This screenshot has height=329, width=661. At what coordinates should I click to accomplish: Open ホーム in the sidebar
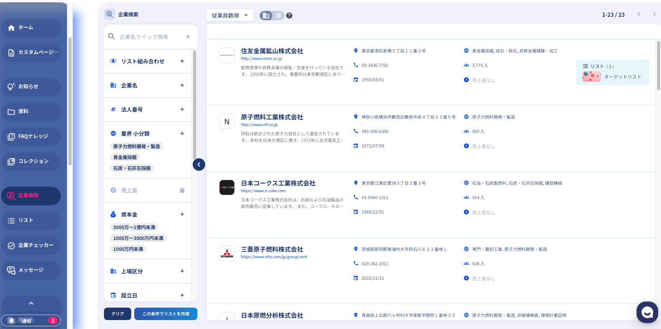(31, 28)
